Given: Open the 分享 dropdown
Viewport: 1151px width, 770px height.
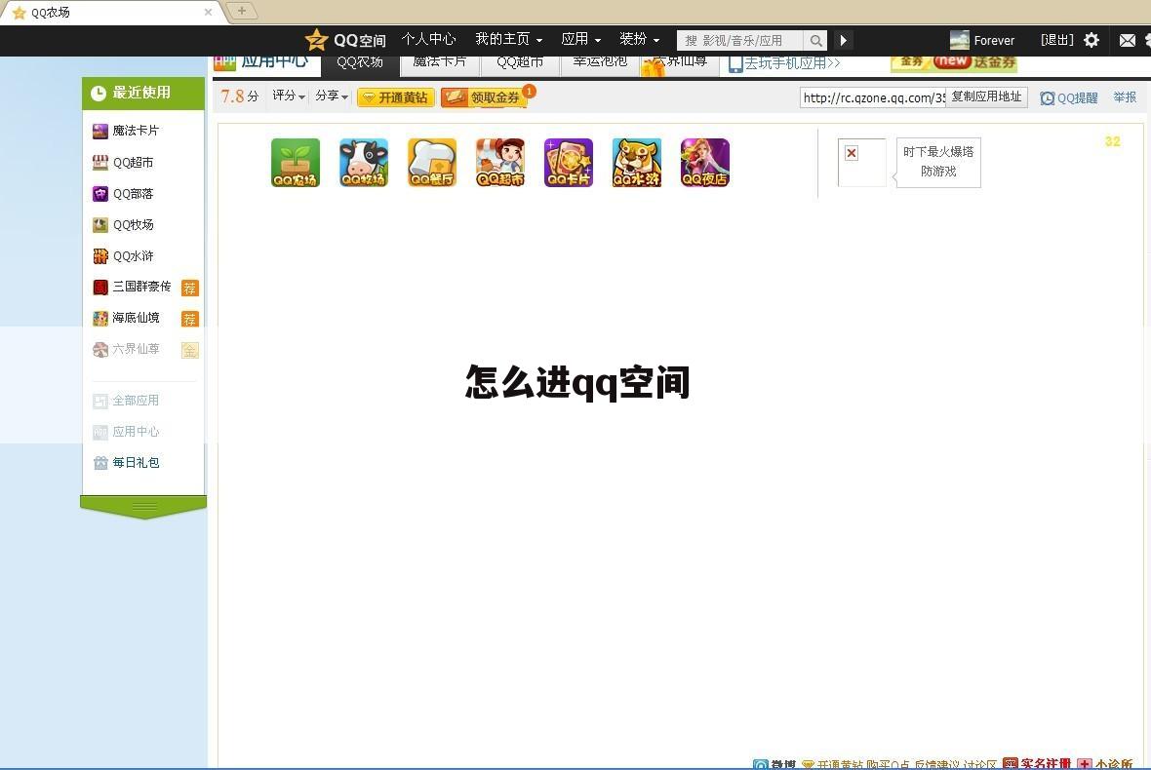Looking at the screenshot, I should click(332, 96).
